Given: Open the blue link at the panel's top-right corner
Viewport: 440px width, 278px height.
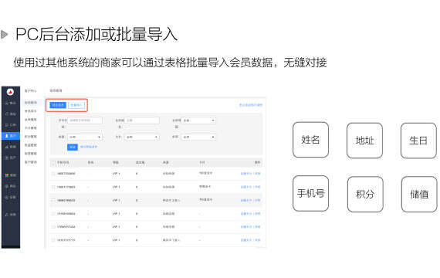Looking at the screenshot, I should (251, 105).
